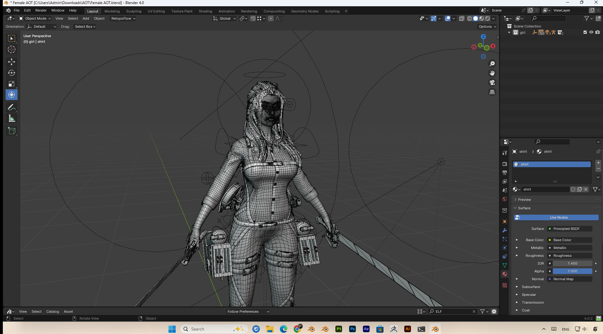603x334 pixels.
Task: Toggle the pin icon in Properties header
Action: [x=598, y=152]
